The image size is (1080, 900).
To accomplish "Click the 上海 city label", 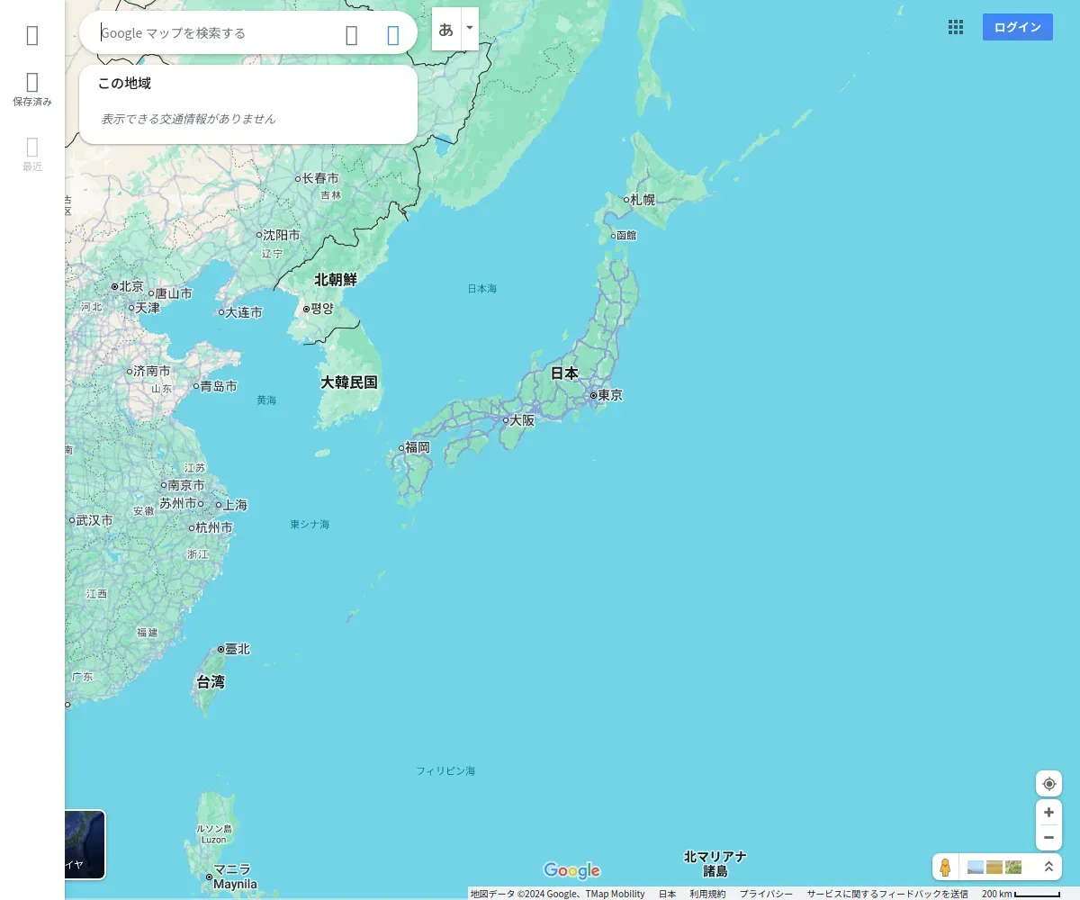I will pyautogui.click(x=235, y=505).
